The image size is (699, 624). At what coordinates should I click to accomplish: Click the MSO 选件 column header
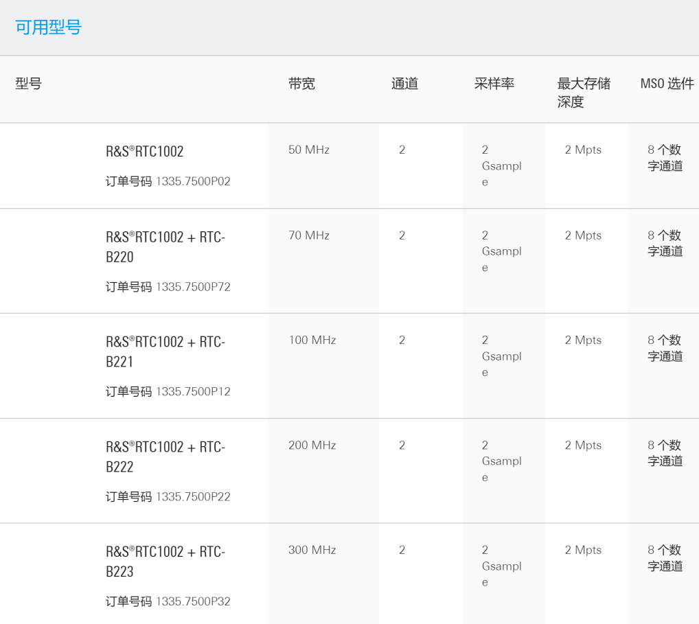[x=667, y=83]
